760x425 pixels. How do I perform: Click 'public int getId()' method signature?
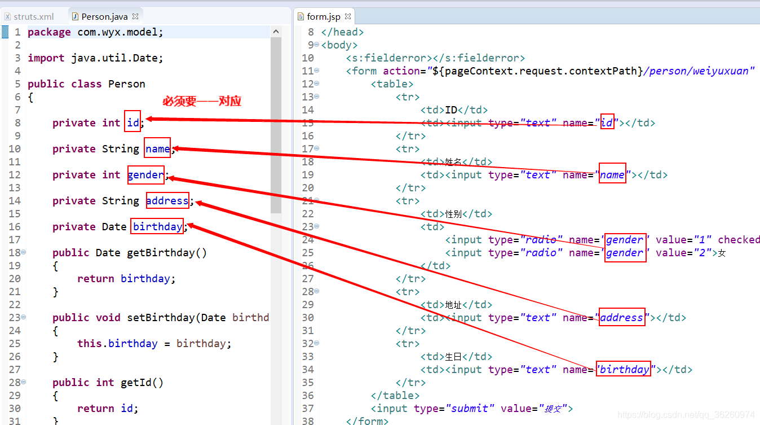click(108, 383)
